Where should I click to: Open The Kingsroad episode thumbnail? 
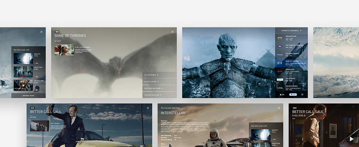tap(64, 50)
